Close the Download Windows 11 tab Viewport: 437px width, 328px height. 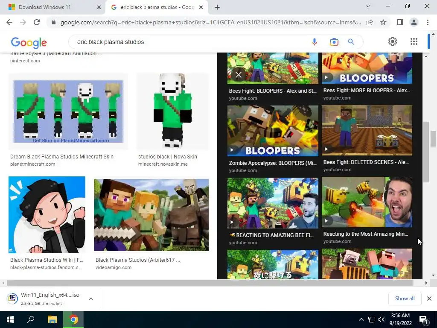point(99,7)
